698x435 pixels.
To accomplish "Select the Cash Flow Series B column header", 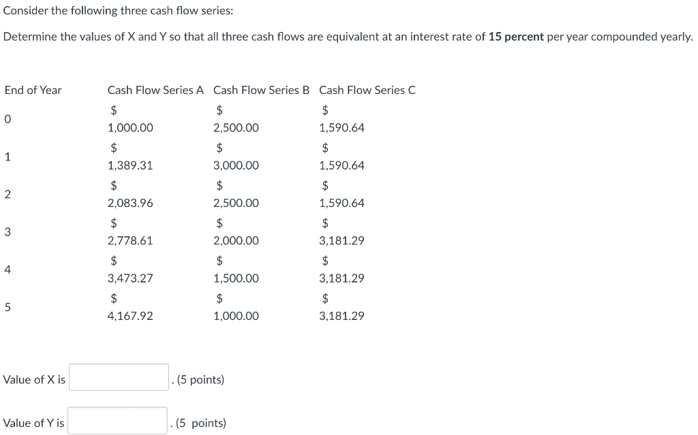I will [x=261, y=90].
